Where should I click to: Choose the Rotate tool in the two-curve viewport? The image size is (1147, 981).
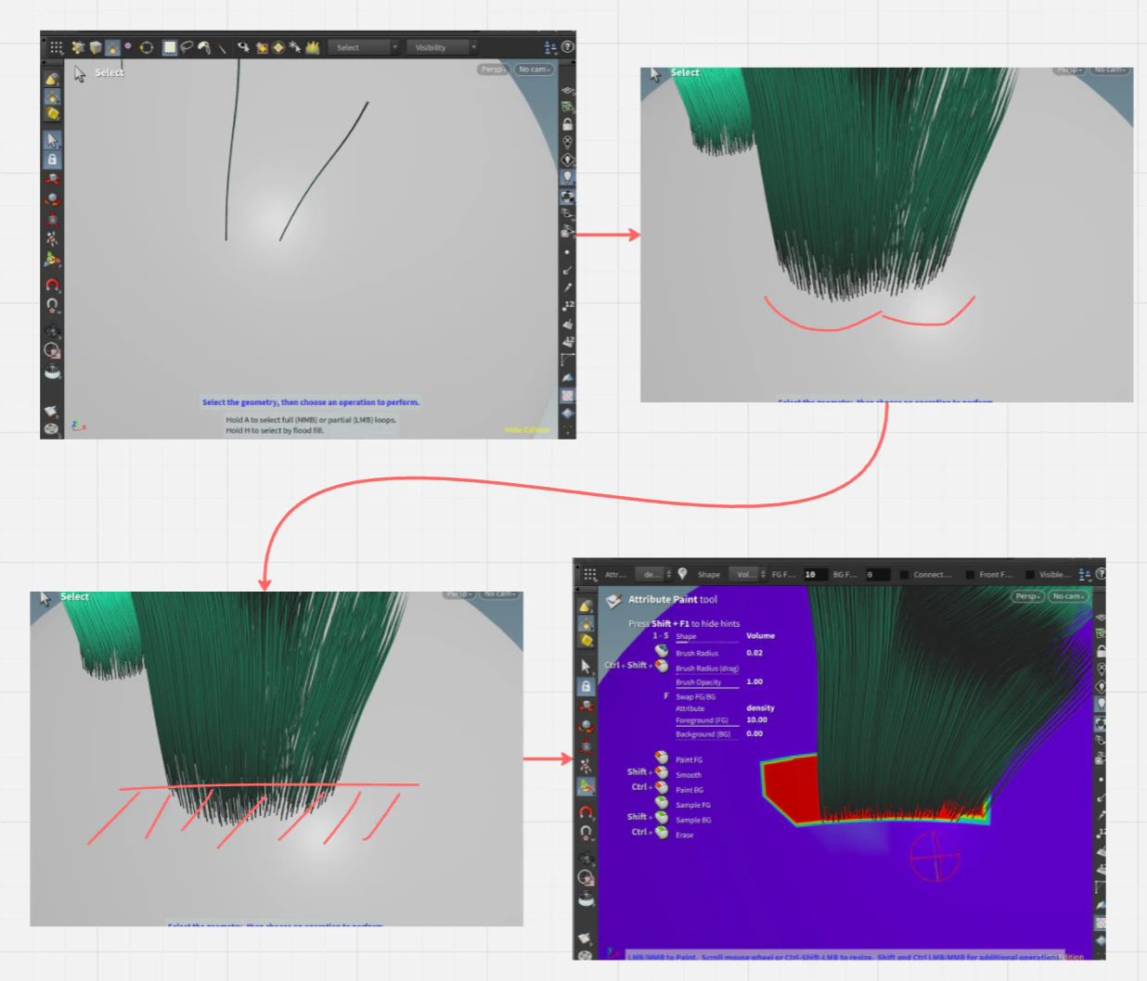[x=52, y=198]
